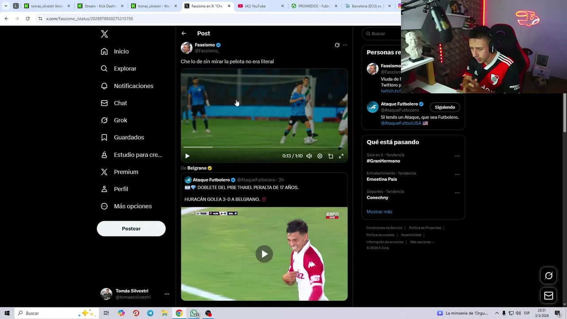Viewport: 567px width, 319px height.
Task: Switch to PROMIEDOS tab
Action: coord(315,6)
